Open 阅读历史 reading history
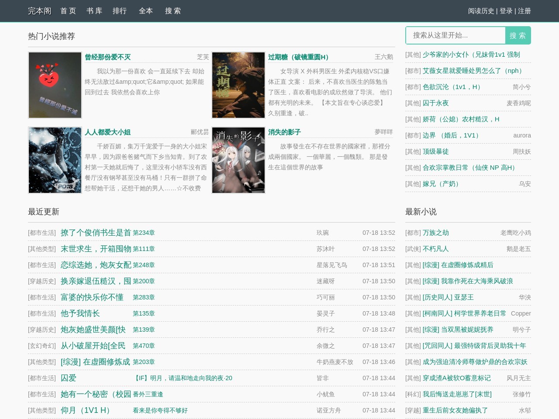Image resolution: width=559 pixels, height=419 pixels. (x=481, y=11)
